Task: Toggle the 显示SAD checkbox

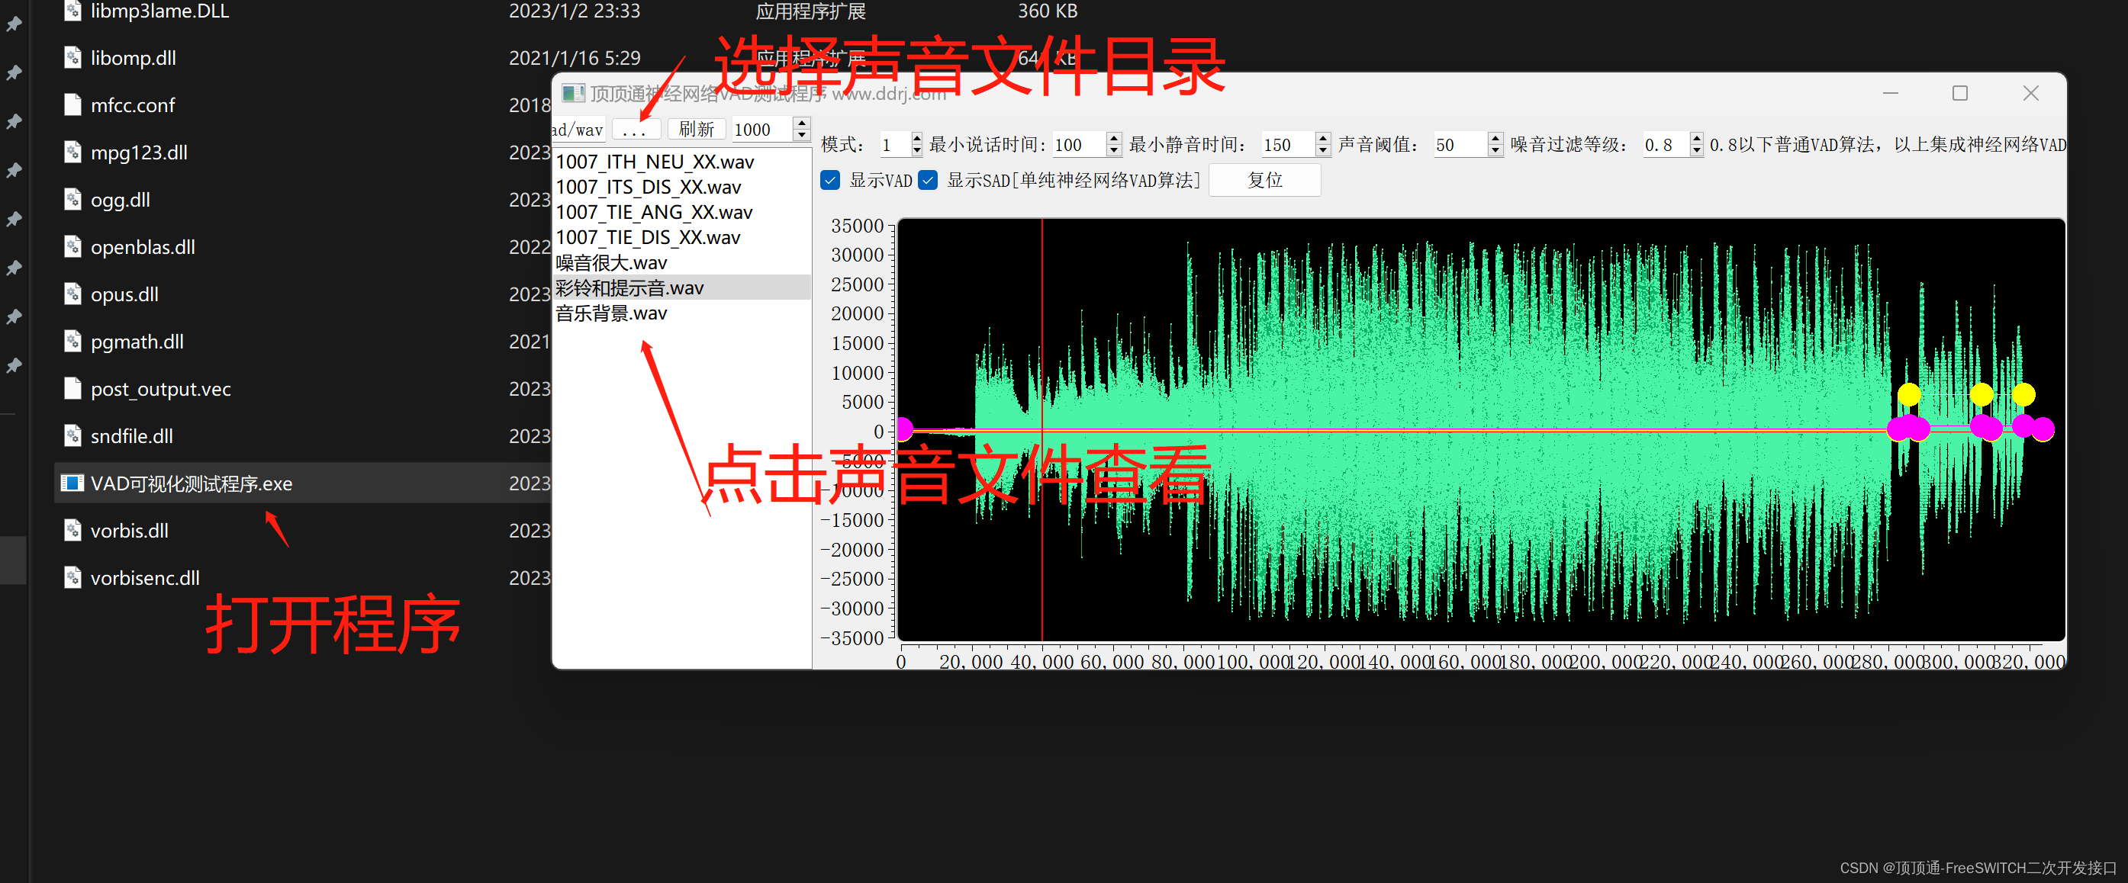Action: [928, 180]
